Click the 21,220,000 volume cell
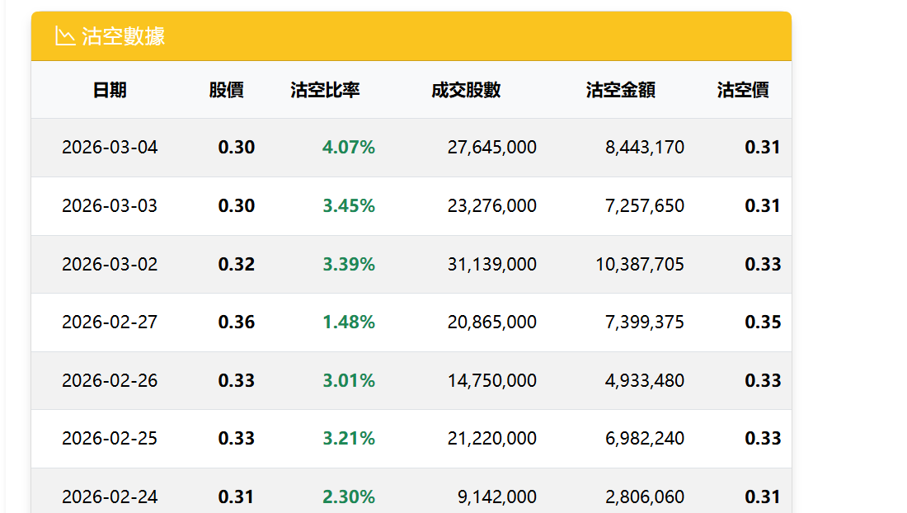 [492, 439]
